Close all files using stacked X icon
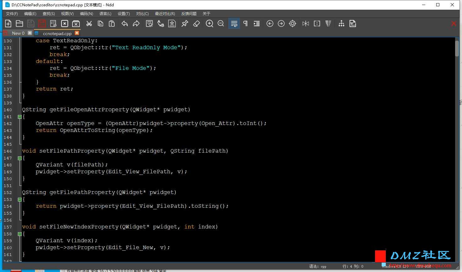This screenshot has height=272, width=462. [x=76, y=24]
